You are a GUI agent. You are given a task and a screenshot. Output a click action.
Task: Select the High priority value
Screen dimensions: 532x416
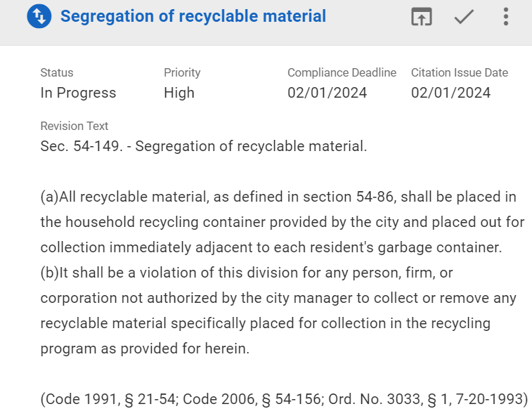pos(179,93)
